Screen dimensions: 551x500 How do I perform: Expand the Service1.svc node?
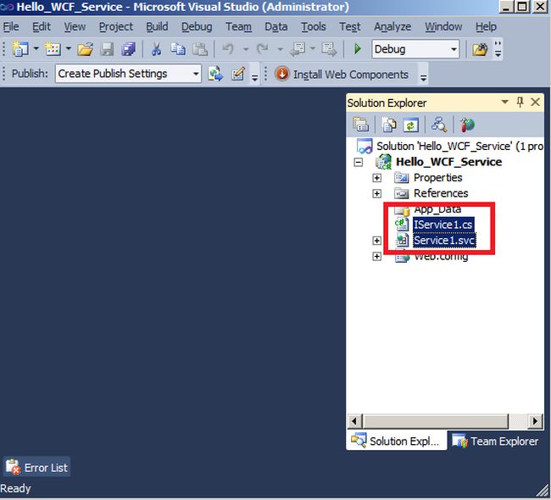pyautogui.click(x=376, y=241)
